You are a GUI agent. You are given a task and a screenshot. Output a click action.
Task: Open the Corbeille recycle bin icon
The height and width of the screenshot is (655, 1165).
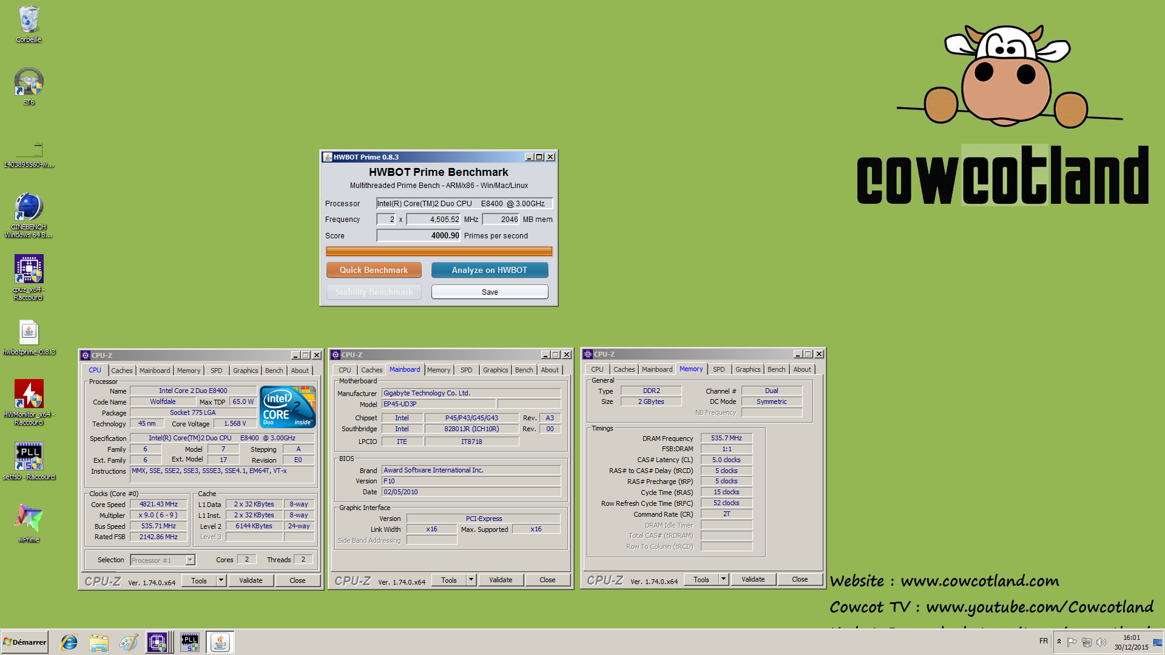pyautogui.click(x=29, y=24)
